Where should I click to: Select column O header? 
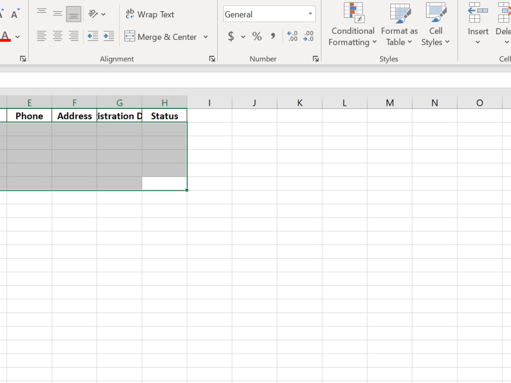pyautogui.click(x=479, y=103)
